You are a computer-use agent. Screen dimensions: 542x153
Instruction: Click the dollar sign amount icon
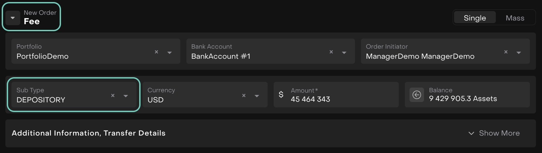point(281,95)
